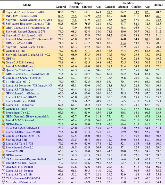Click the Helpful group header
The width and height of the screenshot is (165, 185).
tap(78, 3)
